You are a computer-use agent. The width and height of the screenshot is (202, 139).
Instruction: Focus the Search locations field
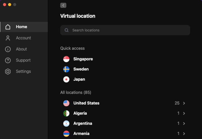click(125, 30)
